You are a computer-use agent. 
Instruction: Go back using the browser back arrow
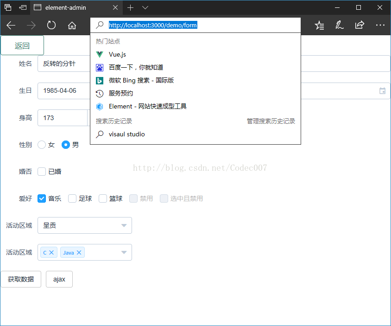click(x=11, y=25)
